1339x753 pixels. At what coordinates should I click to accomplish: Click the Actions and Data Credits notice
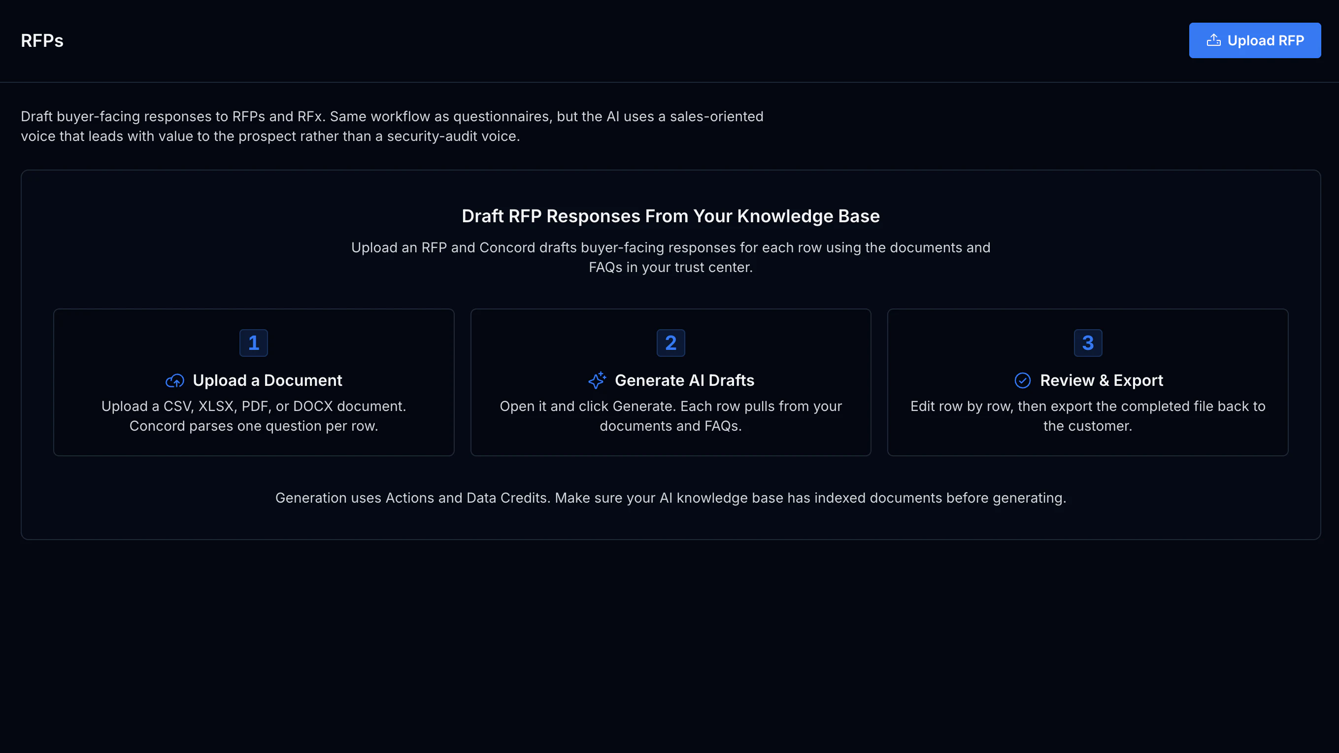(x=670, y=498)
